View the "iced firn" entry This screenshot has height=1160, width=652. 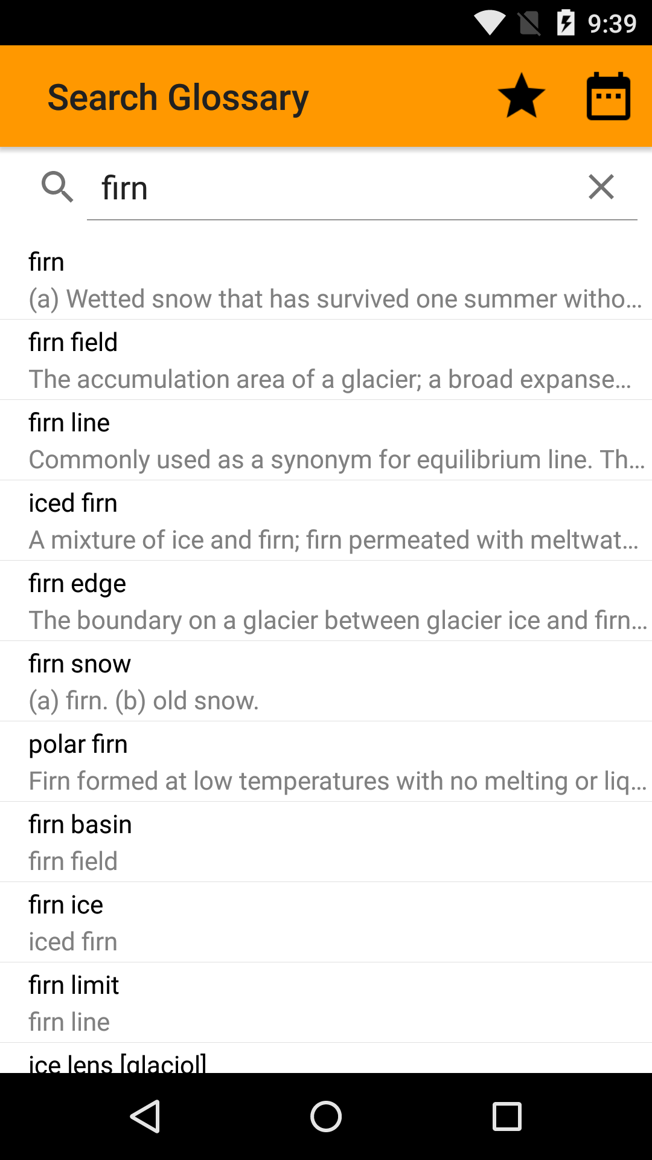point(326,521)
